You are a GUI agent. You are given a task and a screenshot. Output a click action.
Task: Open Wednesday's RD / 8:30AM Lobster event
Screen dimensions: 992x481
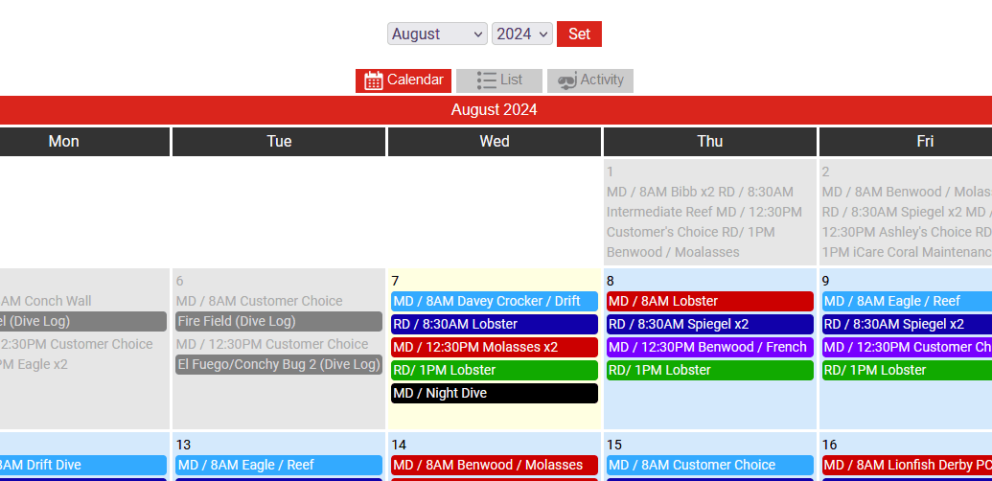(x=494, y=324)
